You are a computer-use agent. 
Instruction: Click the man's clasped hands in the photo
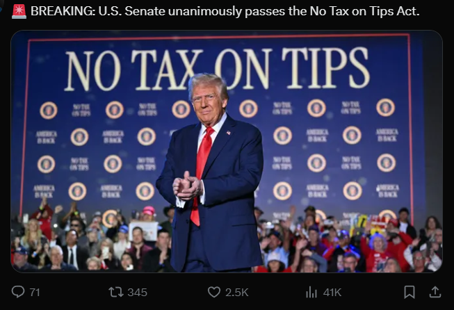pos(187,186)
